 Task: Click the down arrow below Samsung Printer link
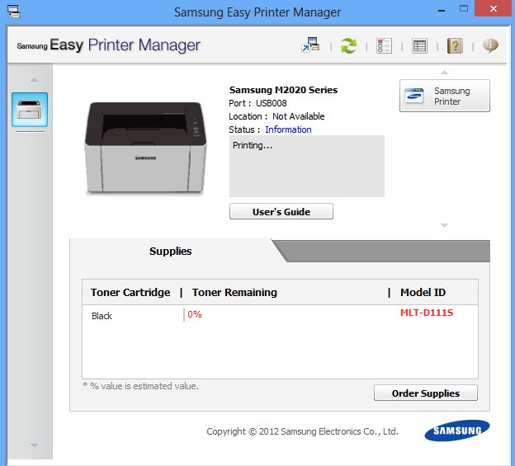pos(444,225)
